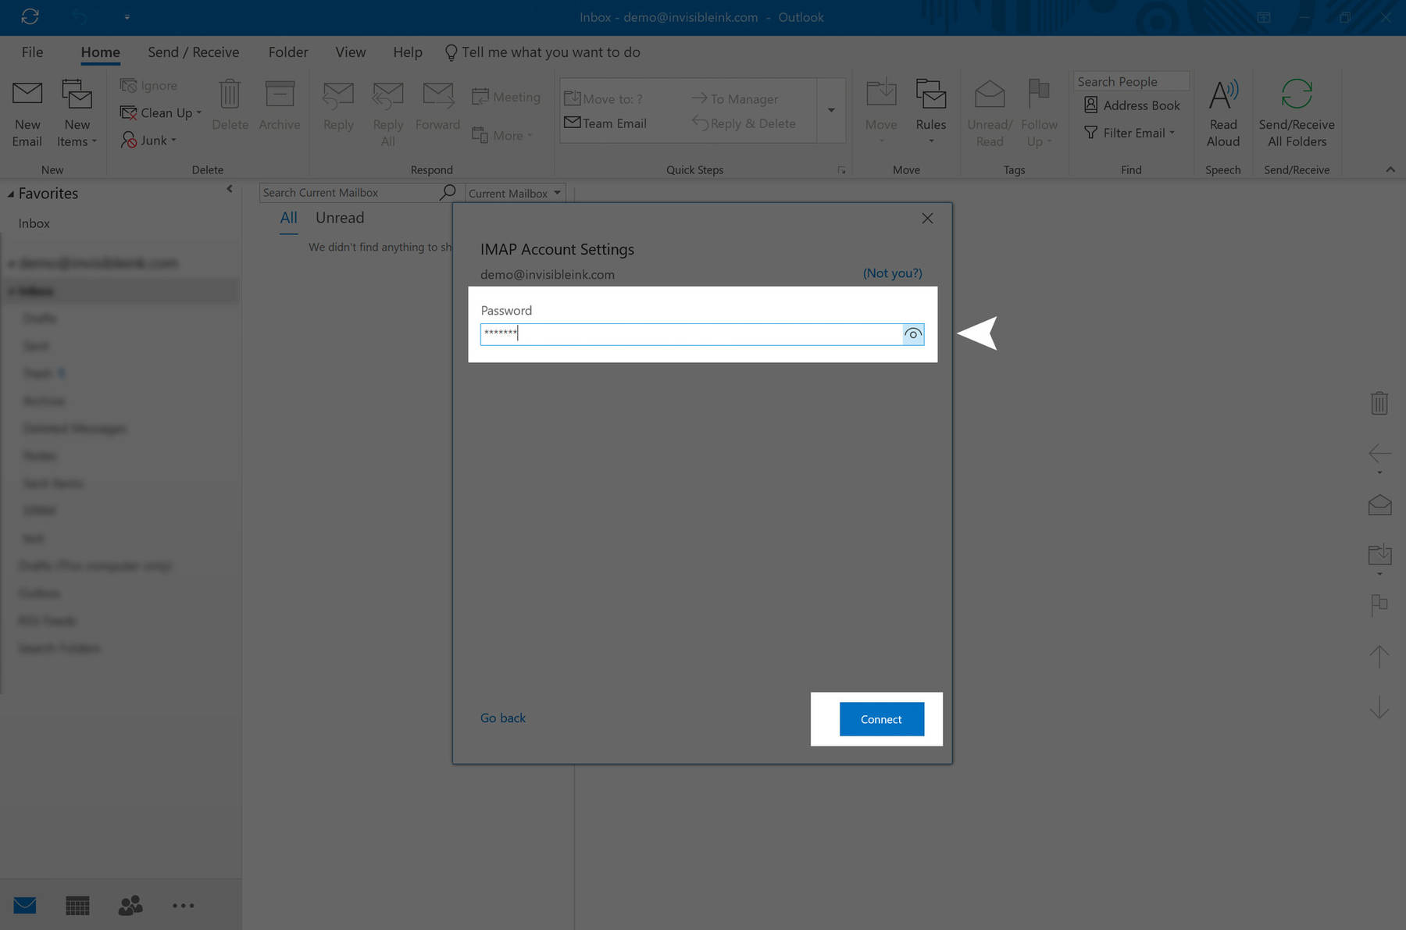Open the Address Book

point(1132,105)
